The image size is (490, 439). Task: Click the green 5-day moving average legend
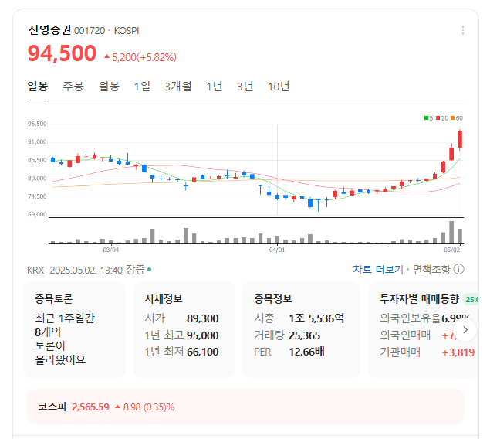coord(428,118)
